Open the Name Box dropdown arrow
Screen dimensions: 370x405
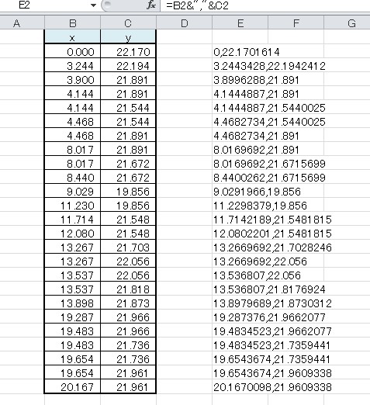tap(94, 5)
